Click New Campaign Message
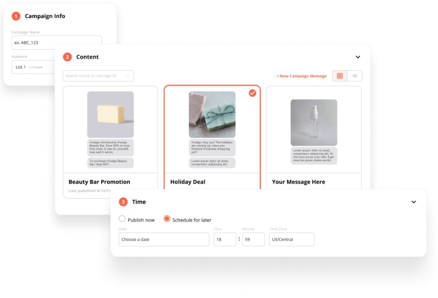This screenshot has width=438, height=298. (x=301, y=76)
